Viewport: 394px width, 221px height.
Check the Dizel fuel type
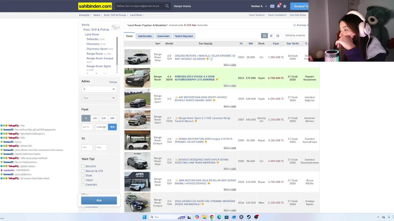point(83,176)
